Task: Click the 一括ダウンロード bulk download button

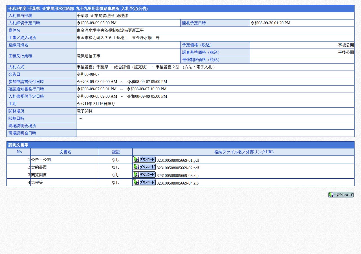Action: pyautogui.click(x=341, y=195)
